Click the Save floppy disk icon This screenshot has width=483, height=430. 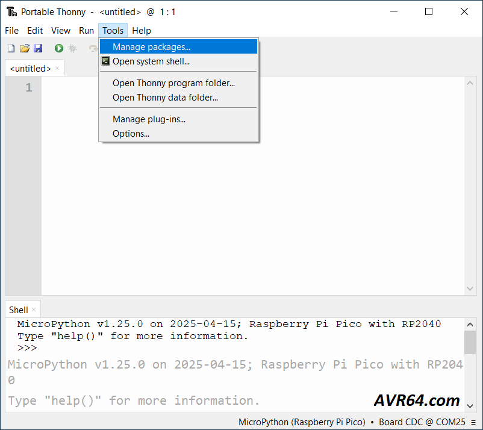click(x=38, y=48)
